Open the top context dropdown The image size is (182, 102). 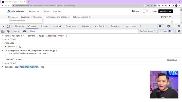16,31
